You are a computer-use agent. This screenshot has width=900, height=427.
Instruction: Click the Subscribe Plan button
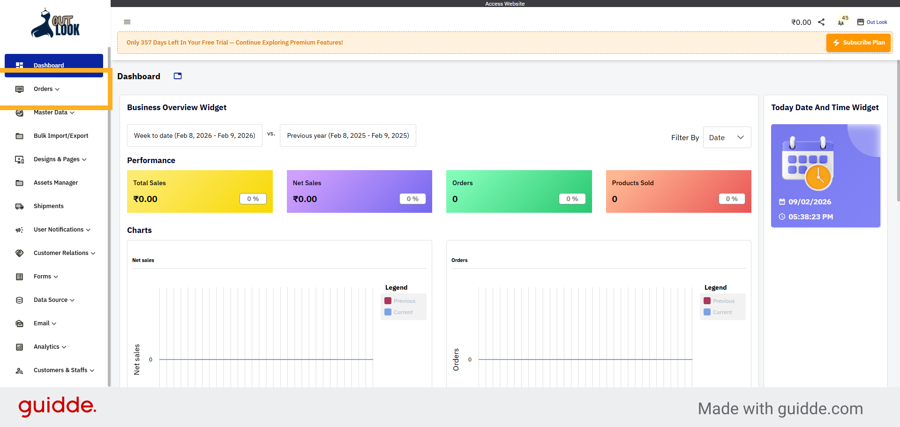coord(858,42)
